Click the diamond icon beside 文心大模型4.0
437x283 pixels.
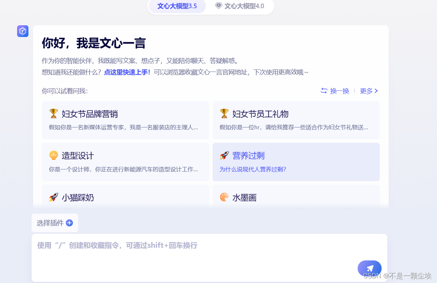click(x=219, y=6)
